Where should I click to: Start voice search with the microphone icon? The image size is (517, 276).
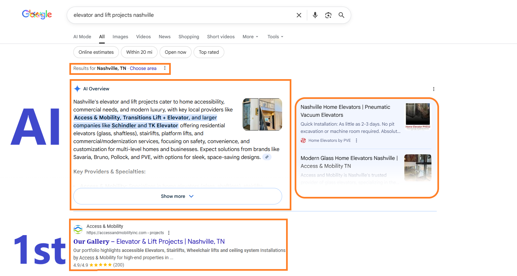[x=315, y=15]
